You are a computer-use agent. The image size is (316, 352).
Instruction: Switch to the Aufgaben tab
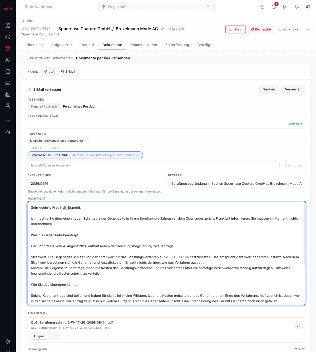[62, 45]
